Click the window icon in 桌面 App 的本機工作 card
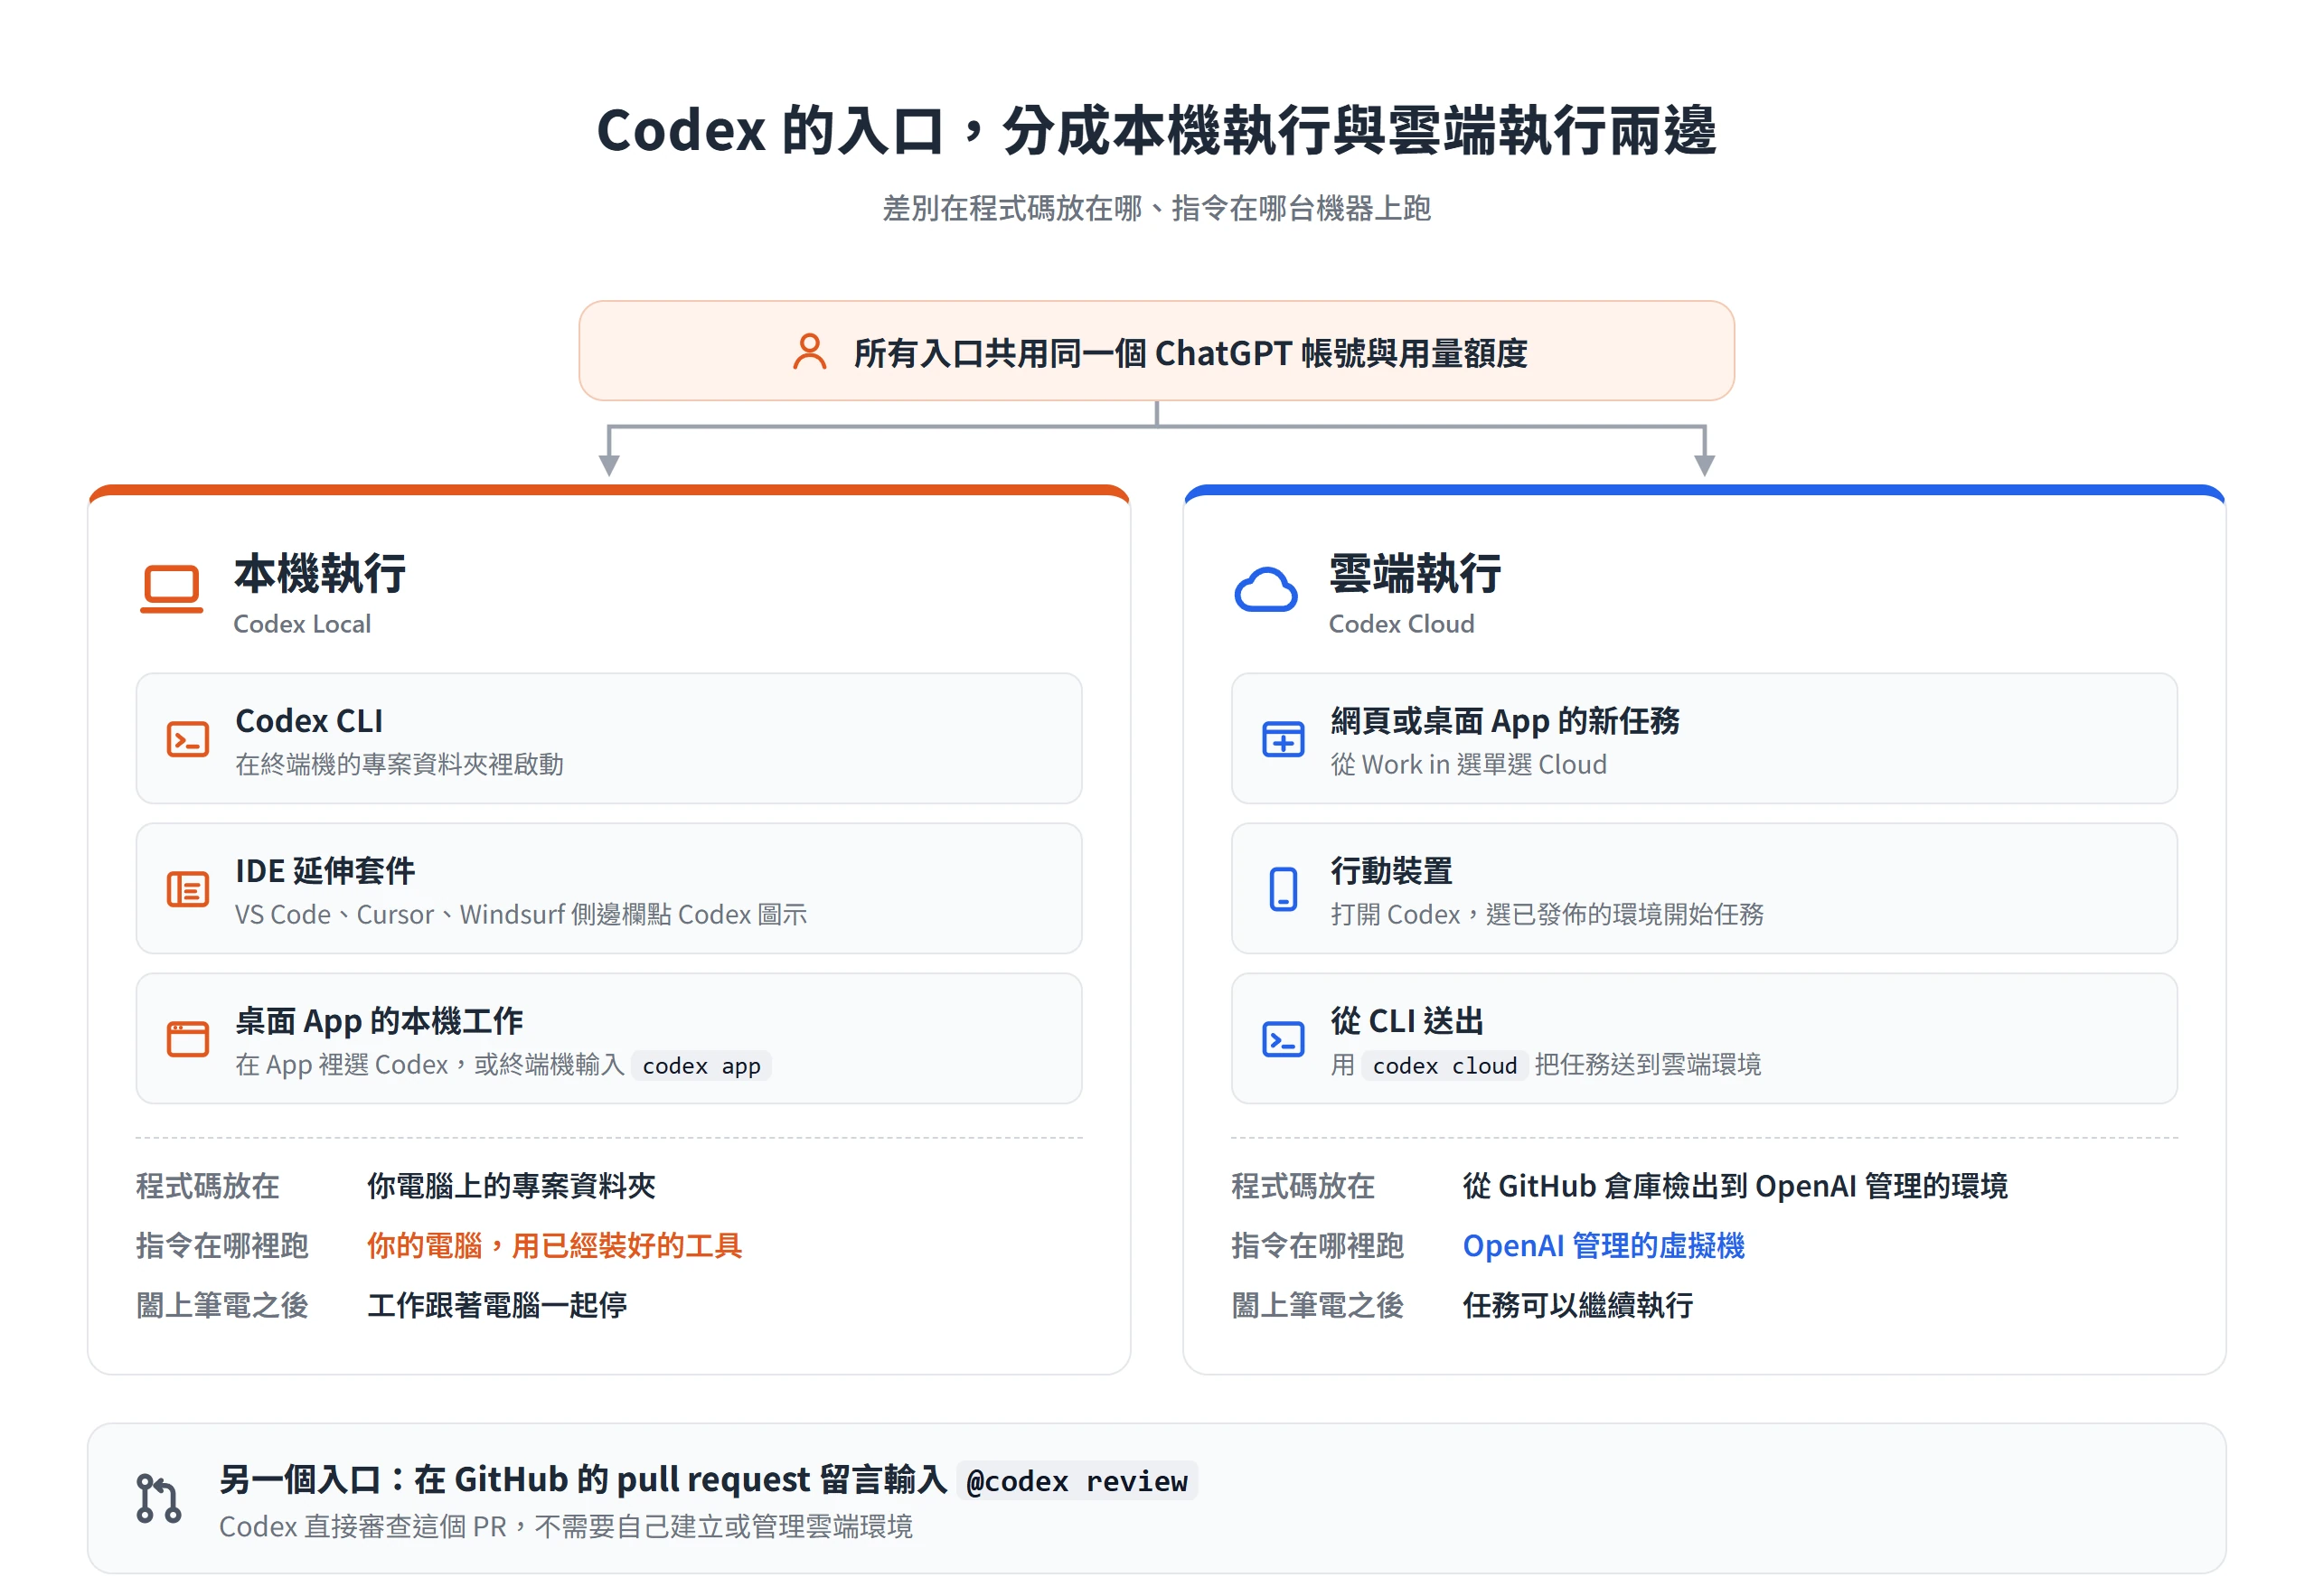The height and width of the screenshot is (1596, 2314). tap(187, 1039)
